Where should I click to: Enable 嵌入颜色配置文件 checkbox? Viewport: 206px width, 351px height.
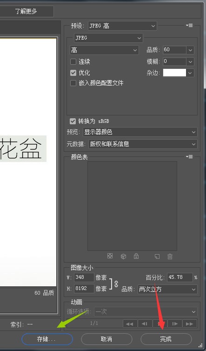[x=73, y=83]
